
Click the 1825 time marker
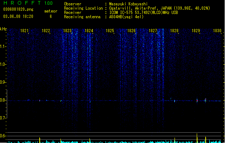click(x=110, y=31)
